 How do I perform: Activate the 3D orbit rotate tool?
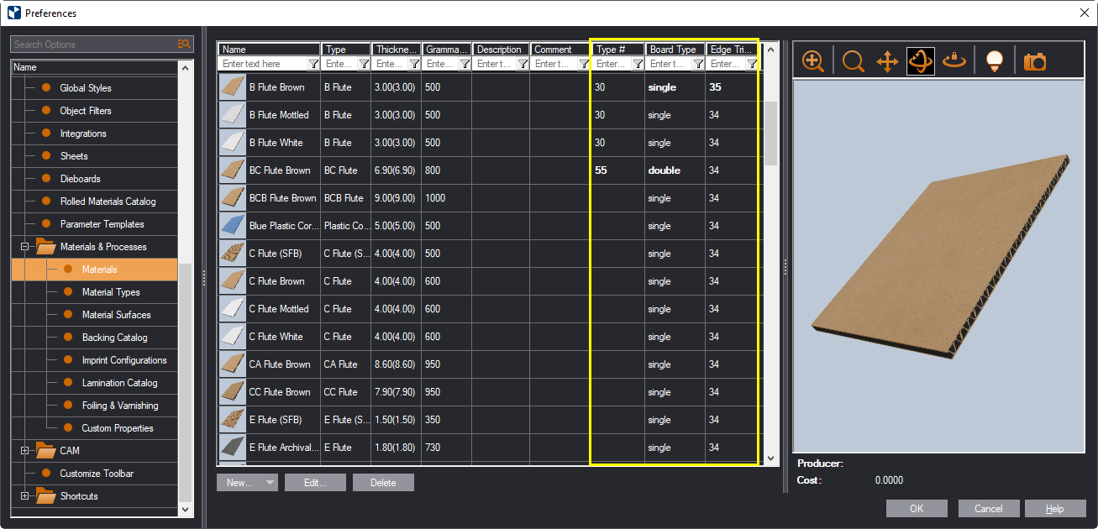pos(921,61)
